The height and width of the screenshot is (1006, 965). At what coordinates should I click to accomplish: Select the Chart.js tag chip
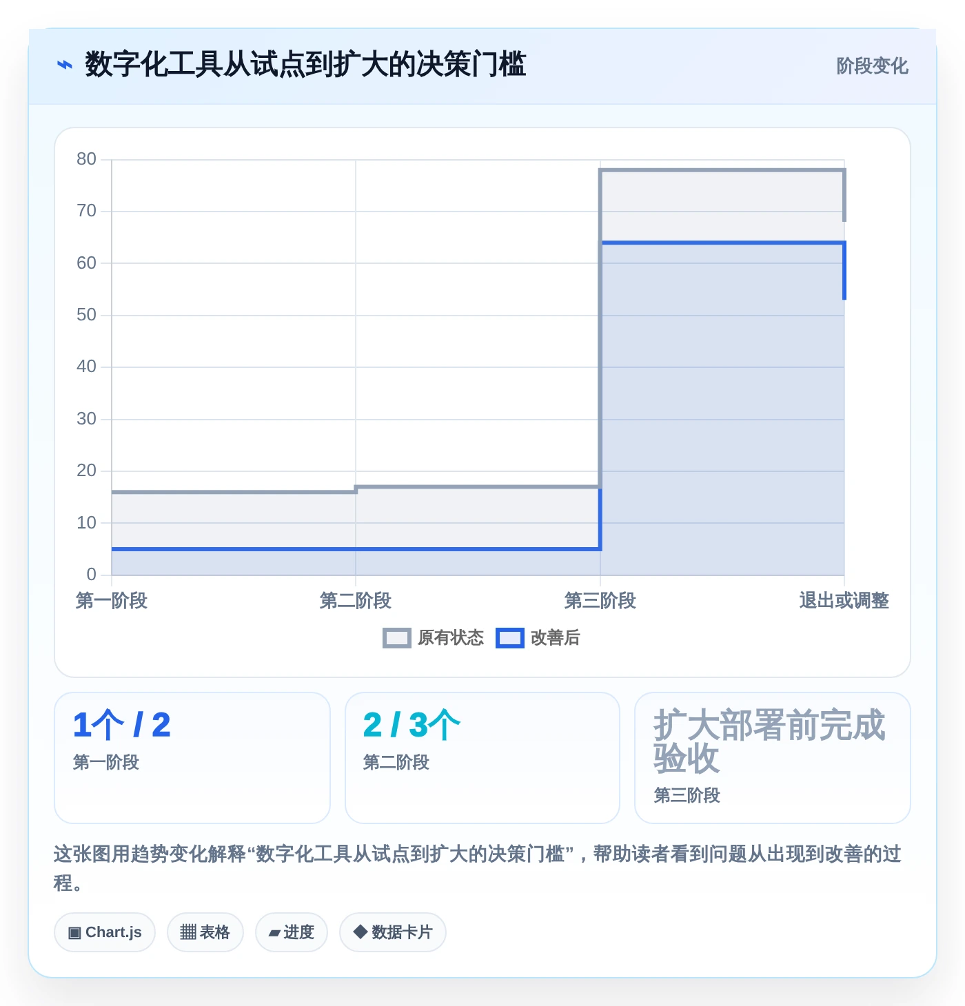(x=105, y=932)
